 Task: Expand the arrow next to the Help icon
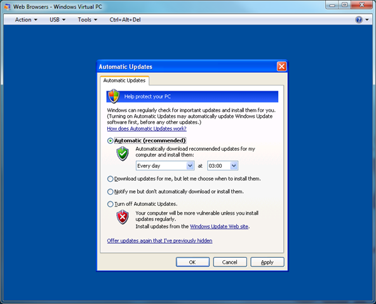point(367,20)
